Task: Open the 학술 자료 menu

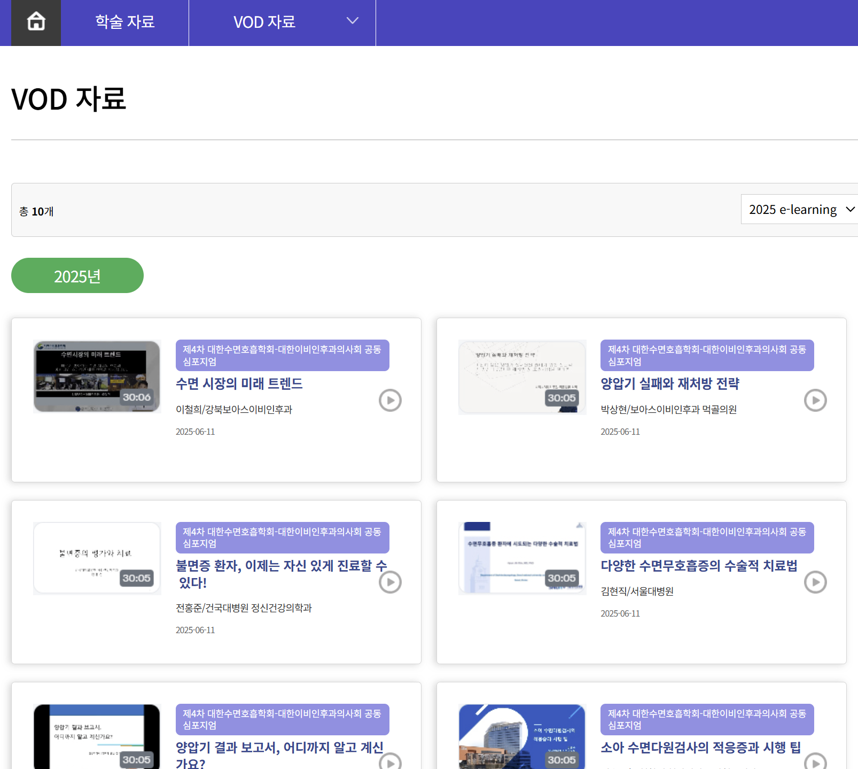Action: [x=125, y=22]
